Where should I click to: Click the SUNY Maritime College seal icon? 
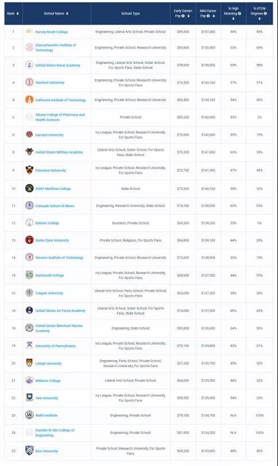coord(29,188)
